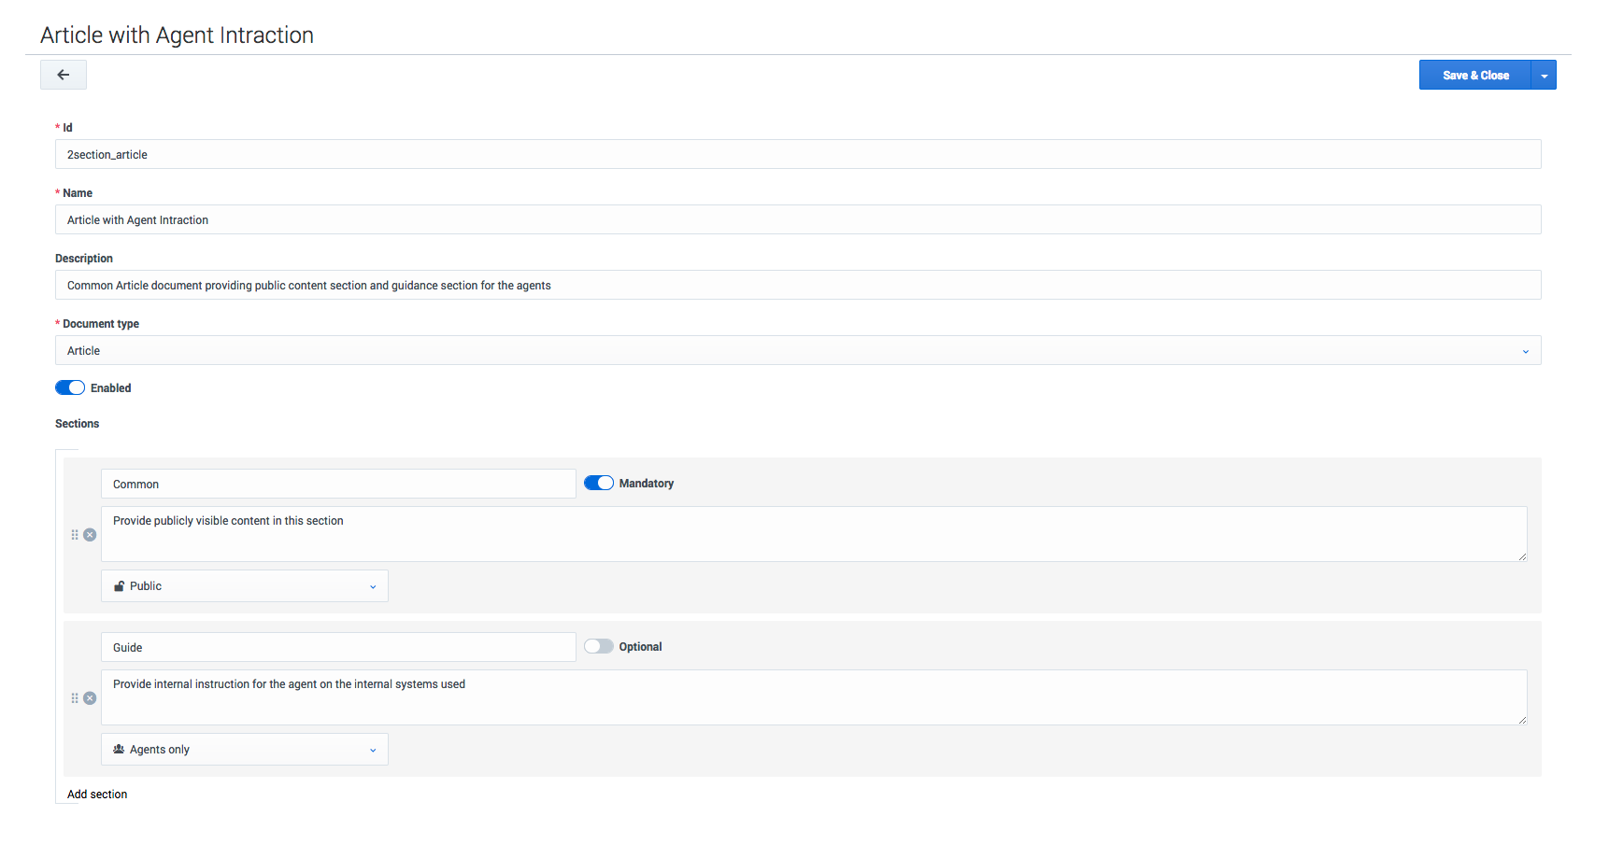
Task: Remove the Common section via its delete icon
Action: click(x=90, y=535)
